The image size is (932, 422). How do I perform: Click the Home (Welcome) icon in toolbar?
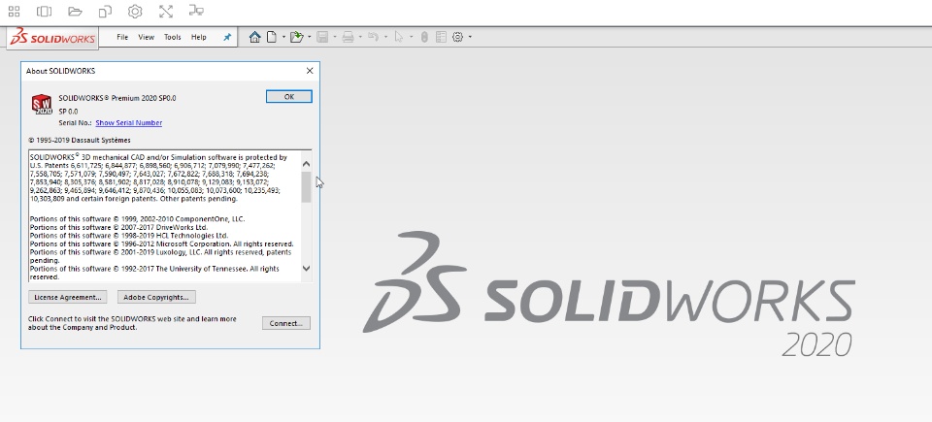254,37
